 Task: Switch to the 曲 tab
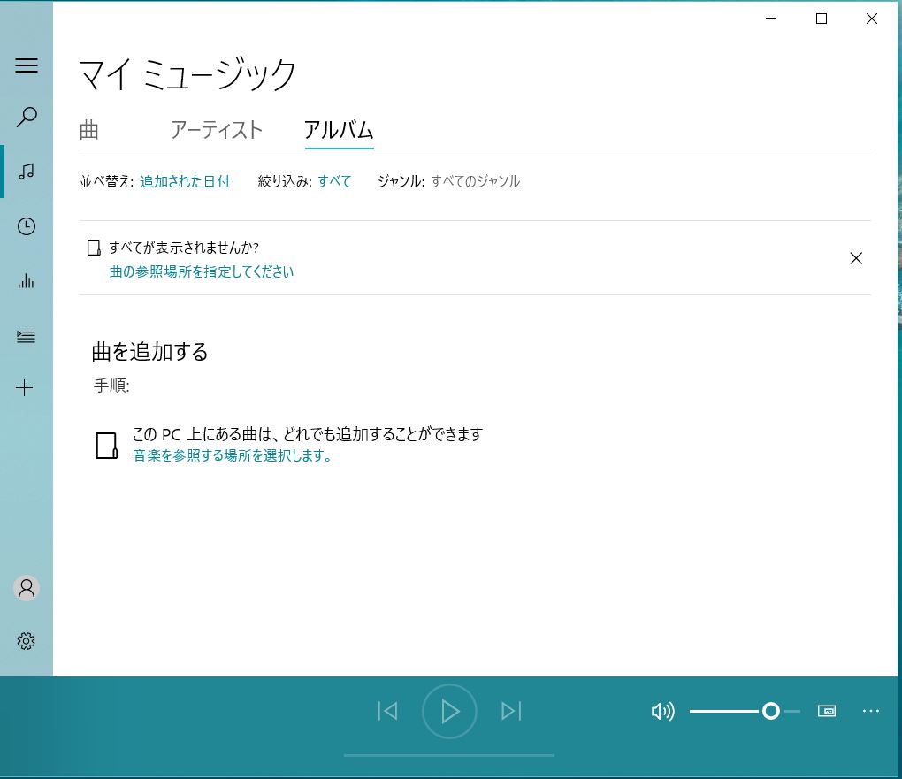click(x=89, y=130)
